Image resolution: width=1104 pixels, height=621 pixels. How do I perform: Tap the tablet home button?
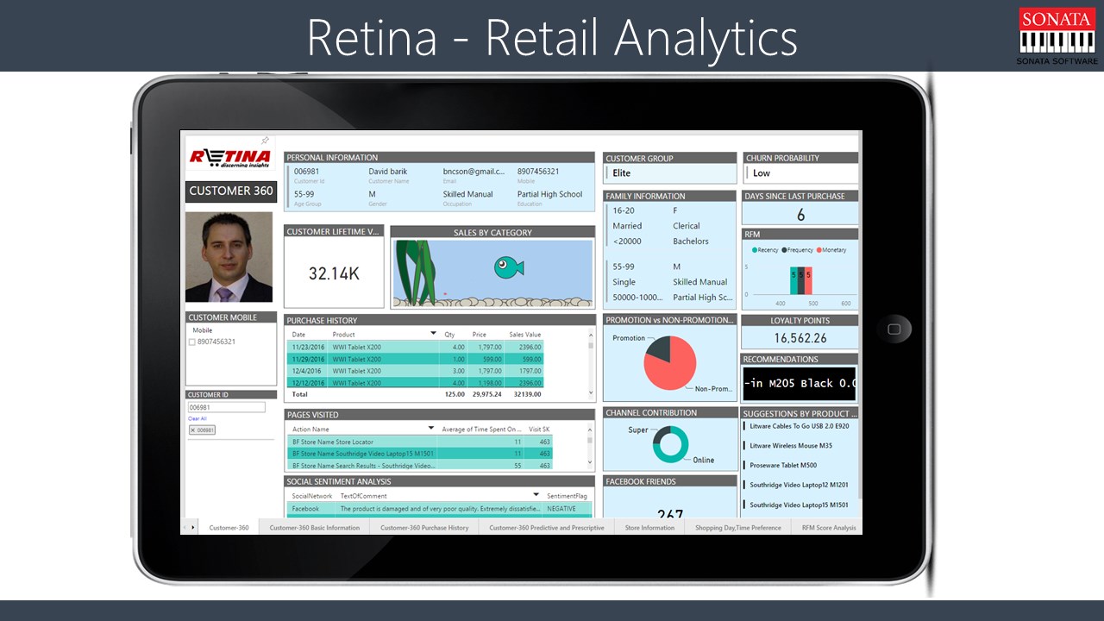click(894, 329)
